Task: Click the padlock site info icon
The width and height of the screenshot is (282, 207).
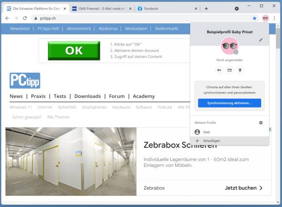Action: (35, 18)
